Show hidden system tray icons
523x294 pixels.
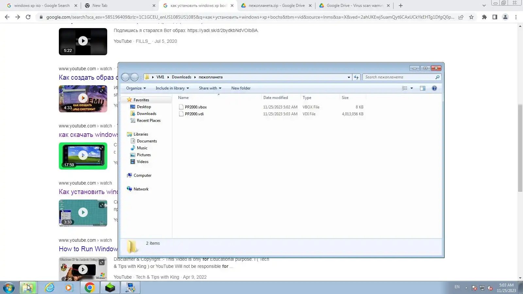click(466, 288)
